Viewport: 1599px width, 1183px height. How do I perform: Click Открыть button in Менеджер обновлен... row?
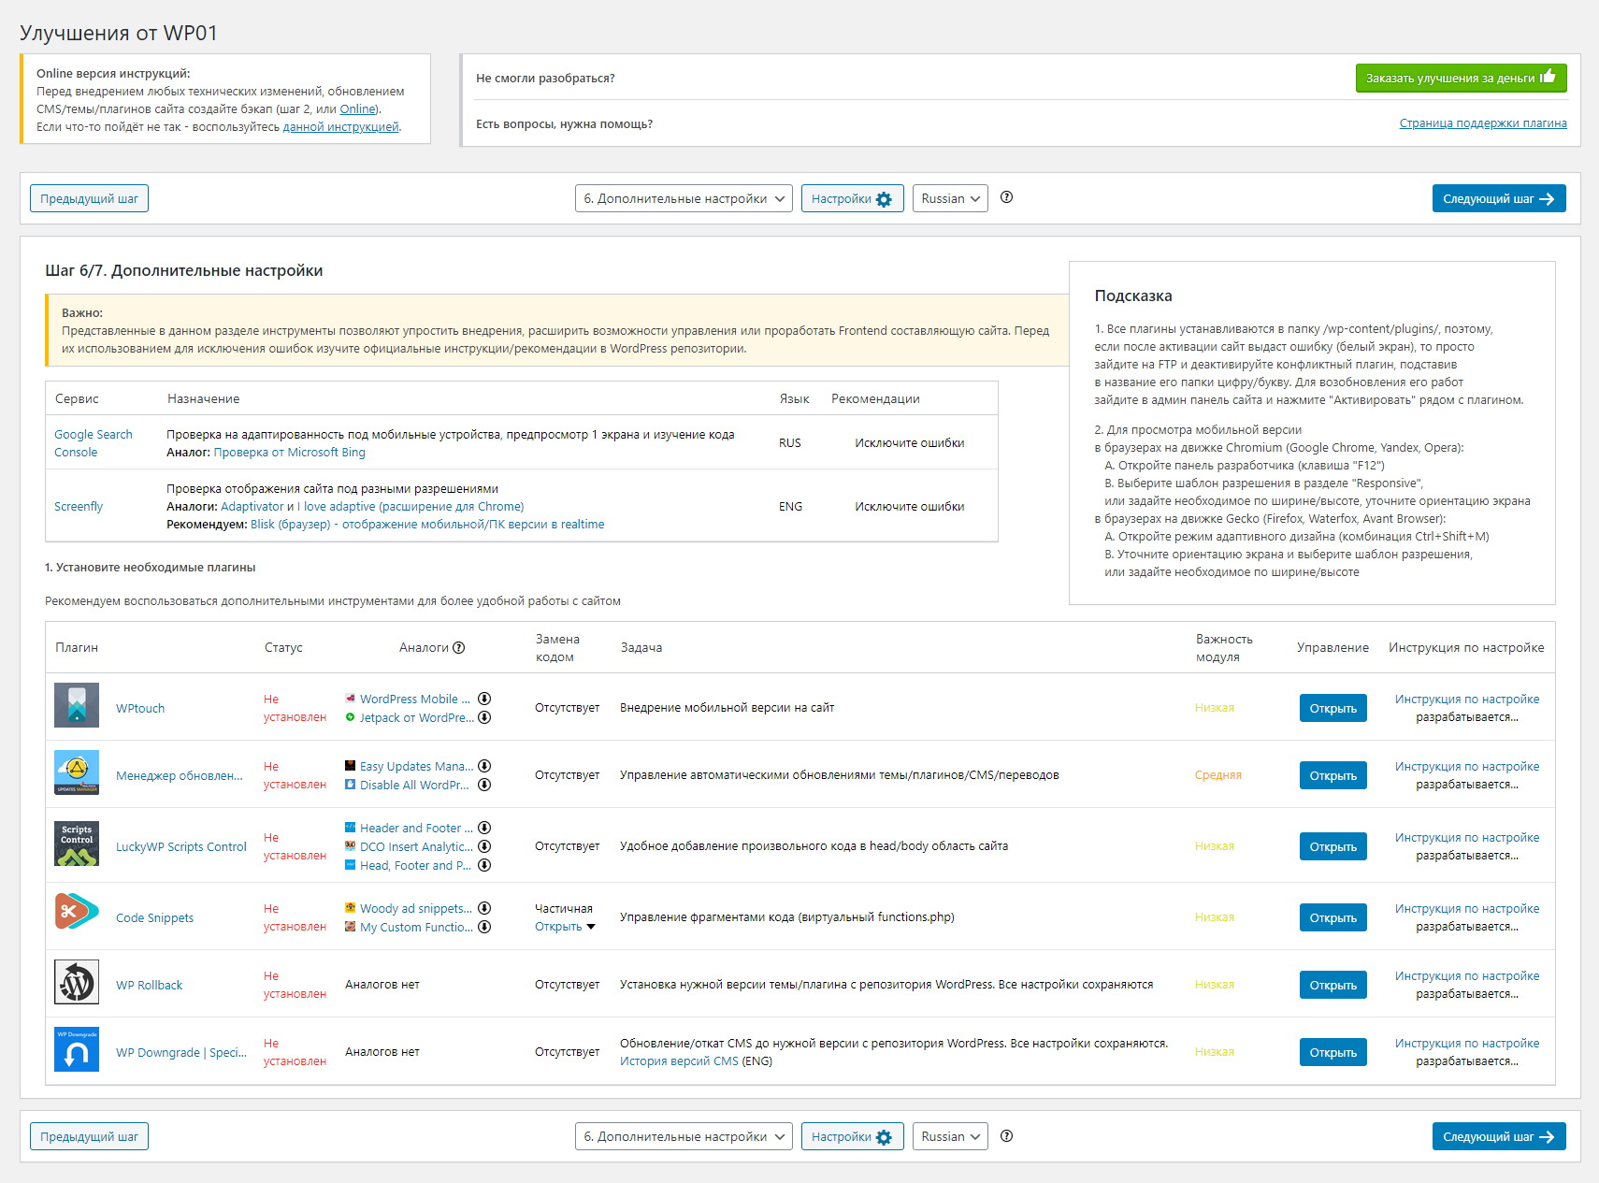(1332, 775)
